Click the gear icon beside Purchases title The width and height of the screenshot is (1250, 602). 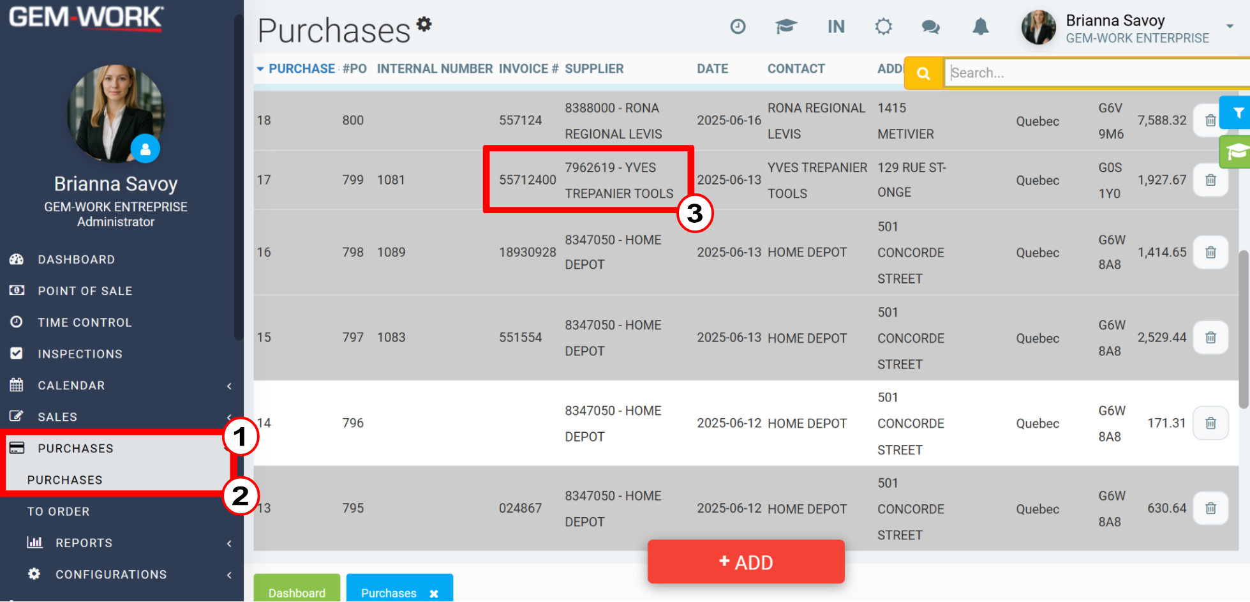(424, 24)
